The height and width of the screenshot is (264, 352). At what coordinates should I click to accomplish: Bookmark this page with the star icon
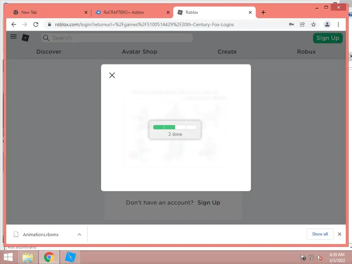click(x=313, y=24)
